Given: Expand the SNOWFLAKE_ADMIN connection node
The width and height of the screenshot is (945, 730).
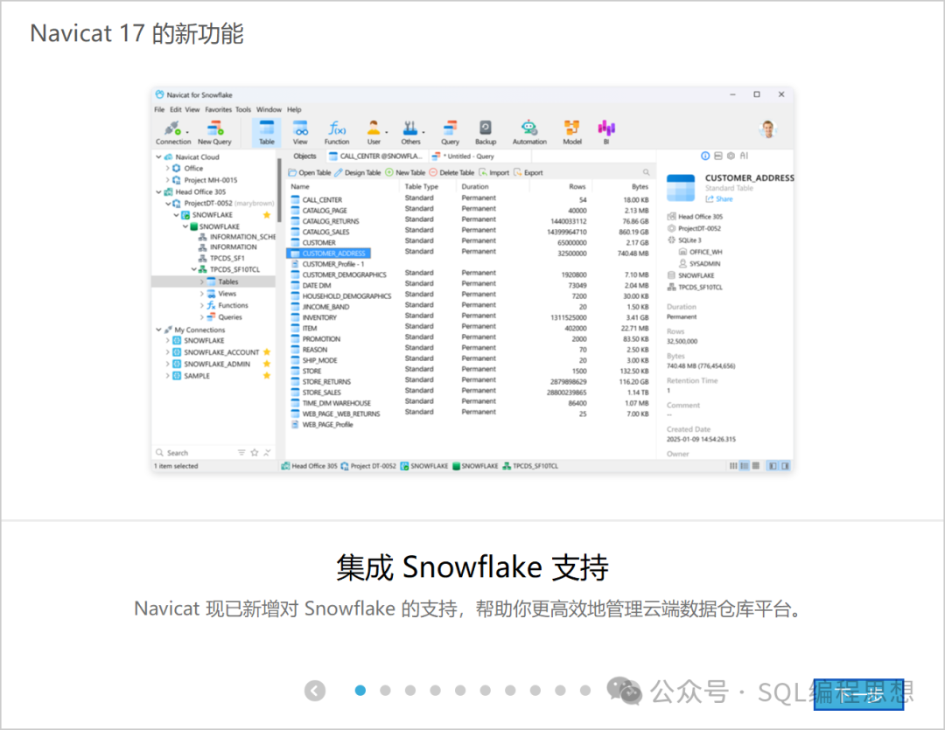Looking at the screenshot, I should pos(167,364).
